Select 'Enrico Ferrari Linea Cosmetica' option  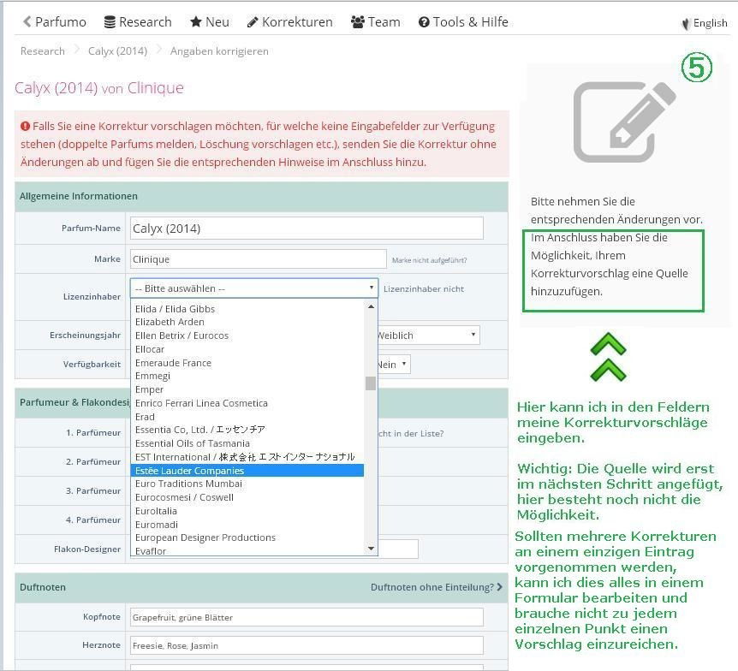point(247,403)
